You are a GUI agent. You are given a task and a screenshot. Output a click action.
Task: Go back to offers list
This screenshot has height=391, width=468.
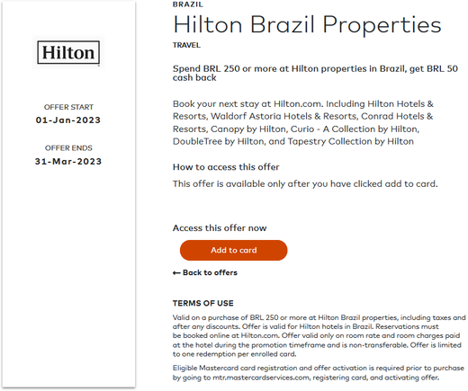205,272
